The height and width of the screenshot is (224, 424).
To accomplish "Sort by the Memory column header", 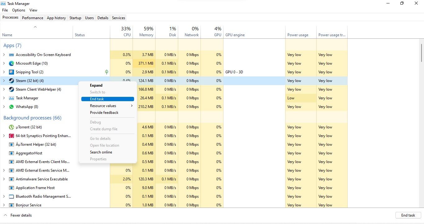I will point(144,32).
